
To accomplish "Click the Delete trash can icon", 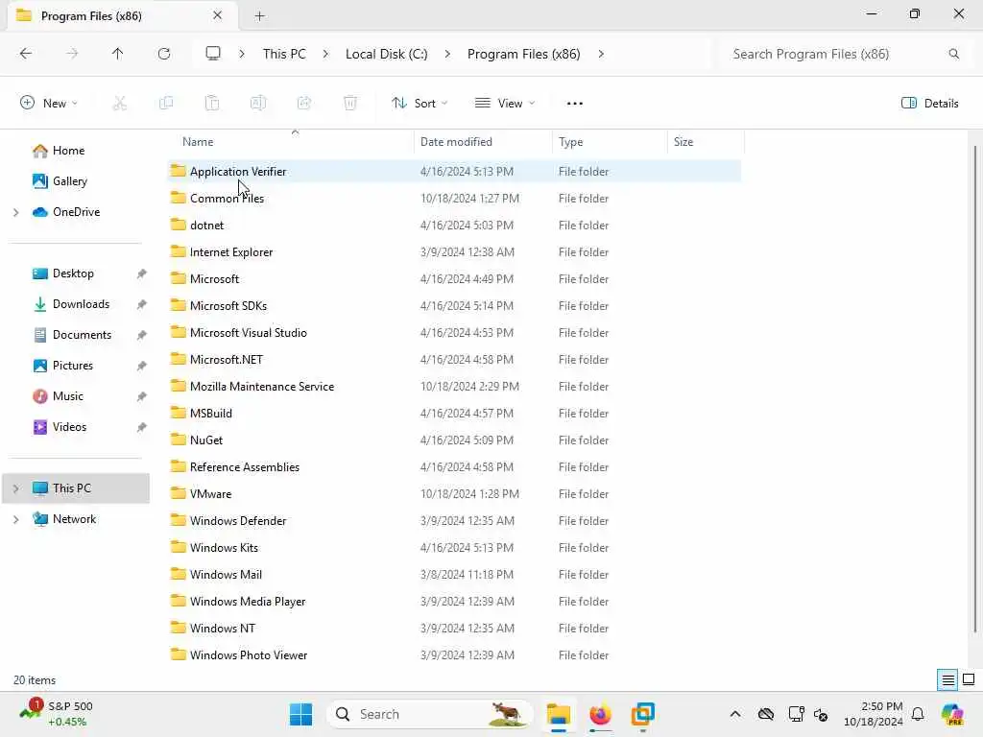I will click(x=350, y=104).
